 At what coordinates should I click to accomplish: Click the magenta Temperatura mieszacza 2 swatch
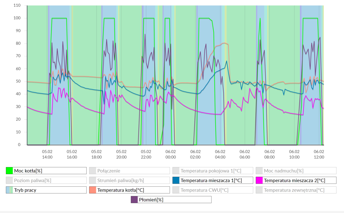tap(259, 180)
